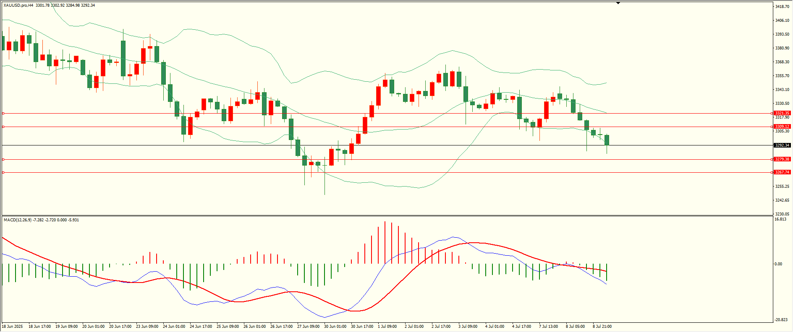The image size is (793, 332).
Task: Click the 3393.50 price scale value
Action: click(782, 34)
